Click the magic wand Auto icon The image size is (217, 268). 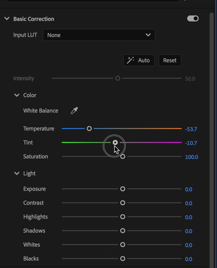[131, 60]
